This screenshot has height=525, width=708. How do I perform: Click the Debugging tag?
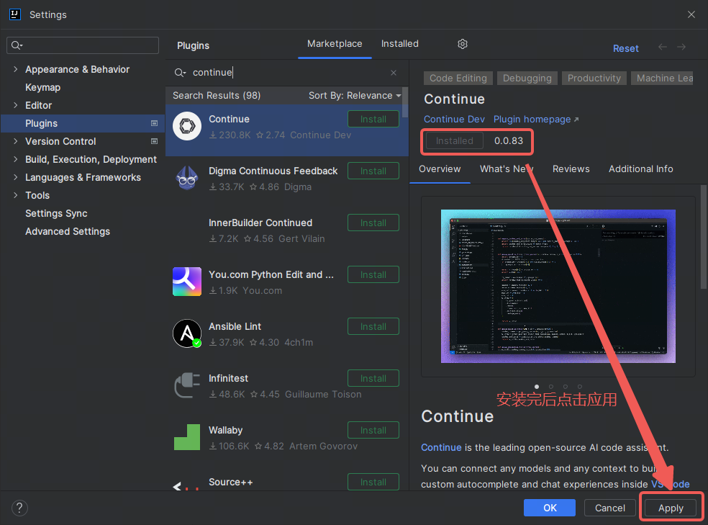tap(527, 78)
